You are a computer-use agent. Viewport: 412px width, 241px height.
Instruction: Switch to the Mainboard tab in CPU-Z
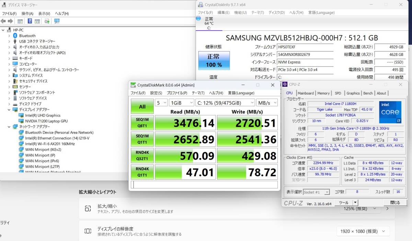click(x=306, y=93)
